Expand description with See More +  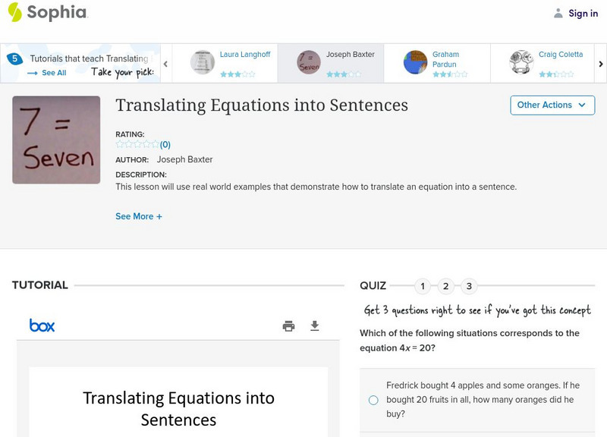[139, 216]
